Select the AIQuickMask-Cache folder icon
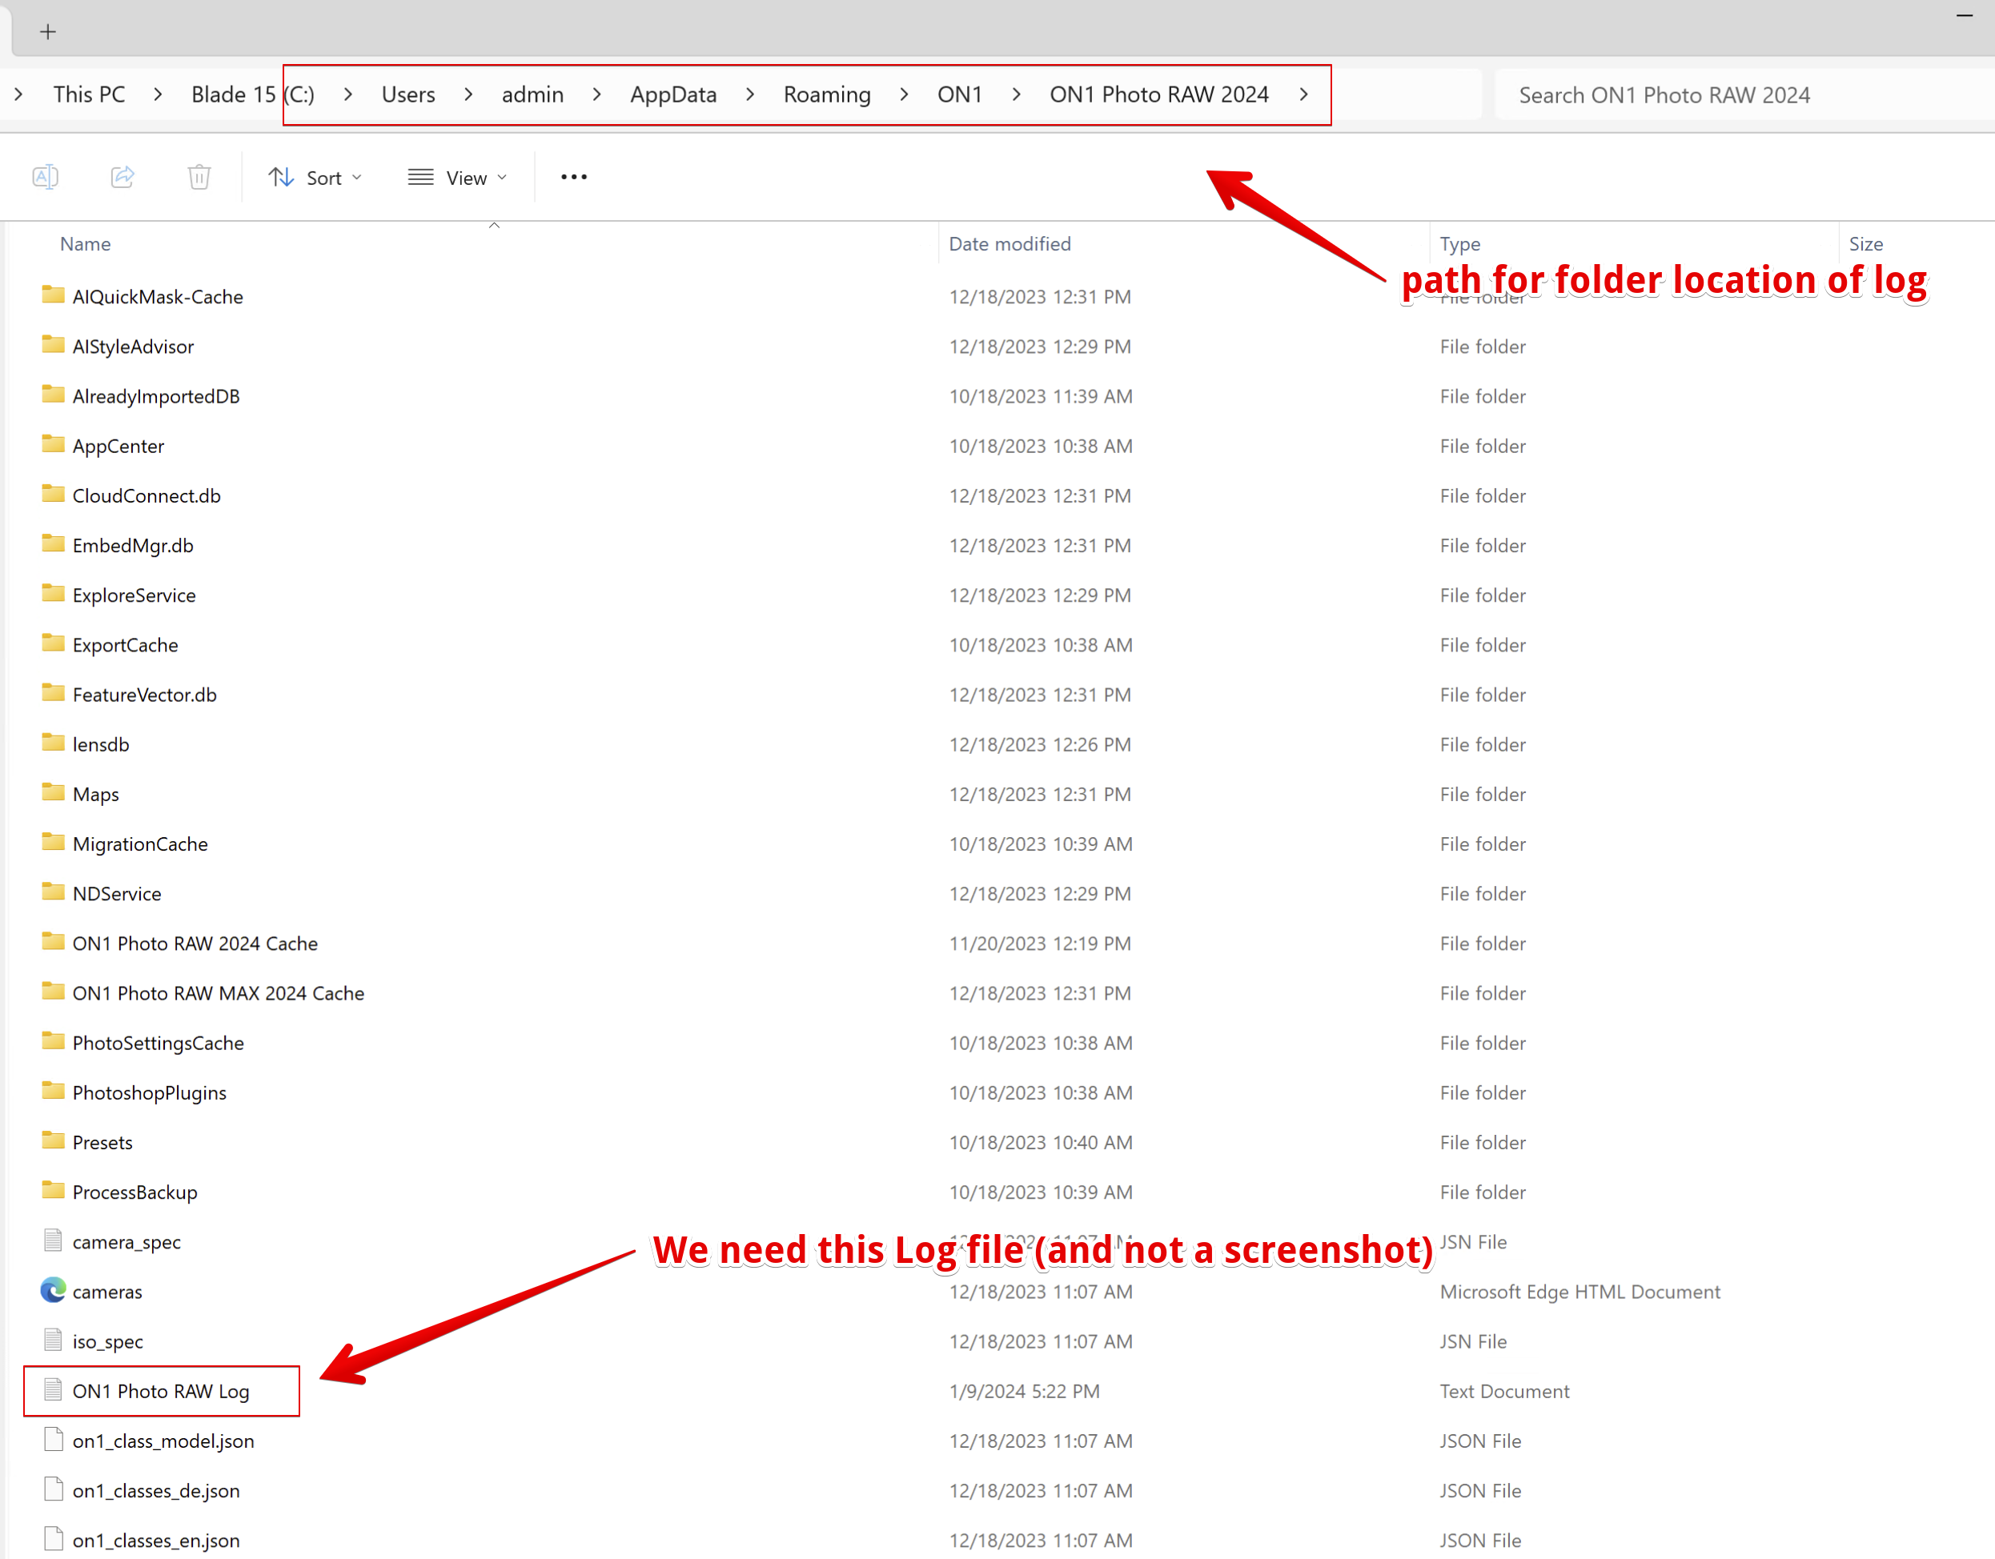 [53, 295]
